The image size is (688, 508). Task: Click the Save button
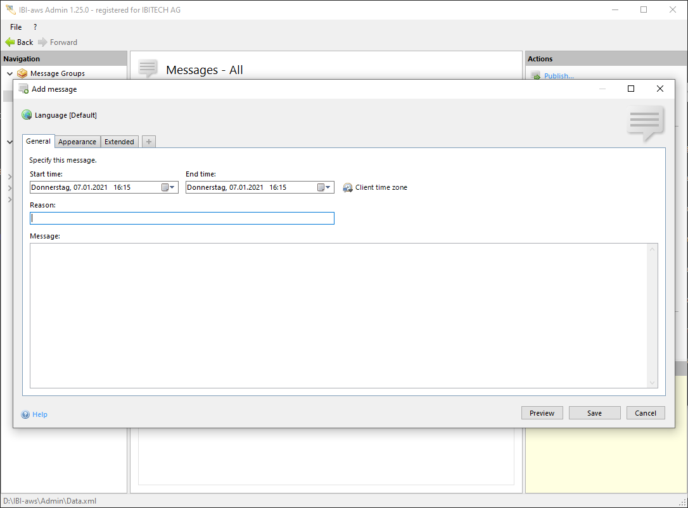point(594,413)
